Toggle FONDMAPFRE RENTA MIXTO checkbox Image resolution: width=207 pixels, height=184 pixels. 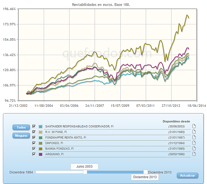[x=34, y=137]
